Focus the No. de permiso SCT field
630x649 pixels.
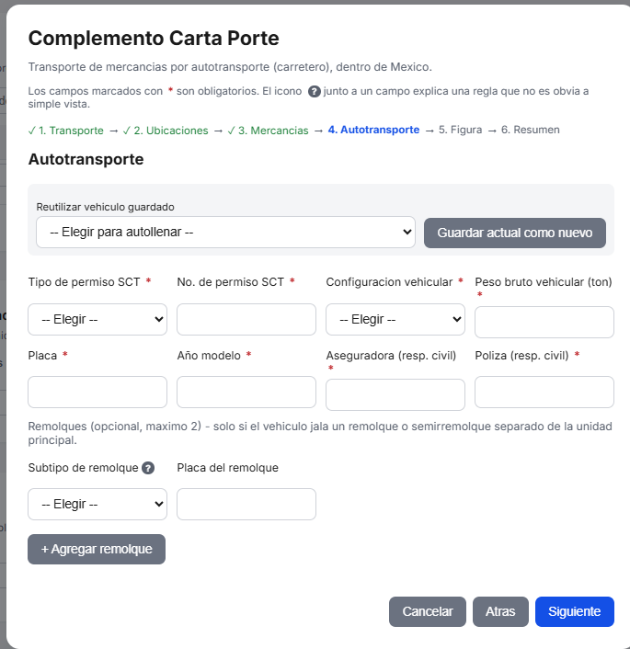coord(246,320)
